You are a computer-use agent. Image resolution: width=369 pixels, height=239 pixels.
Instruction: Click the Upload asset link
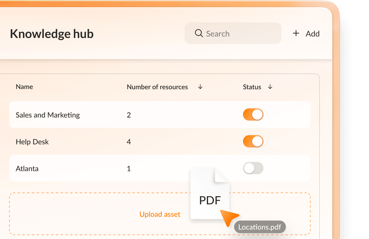pos(160,214)
